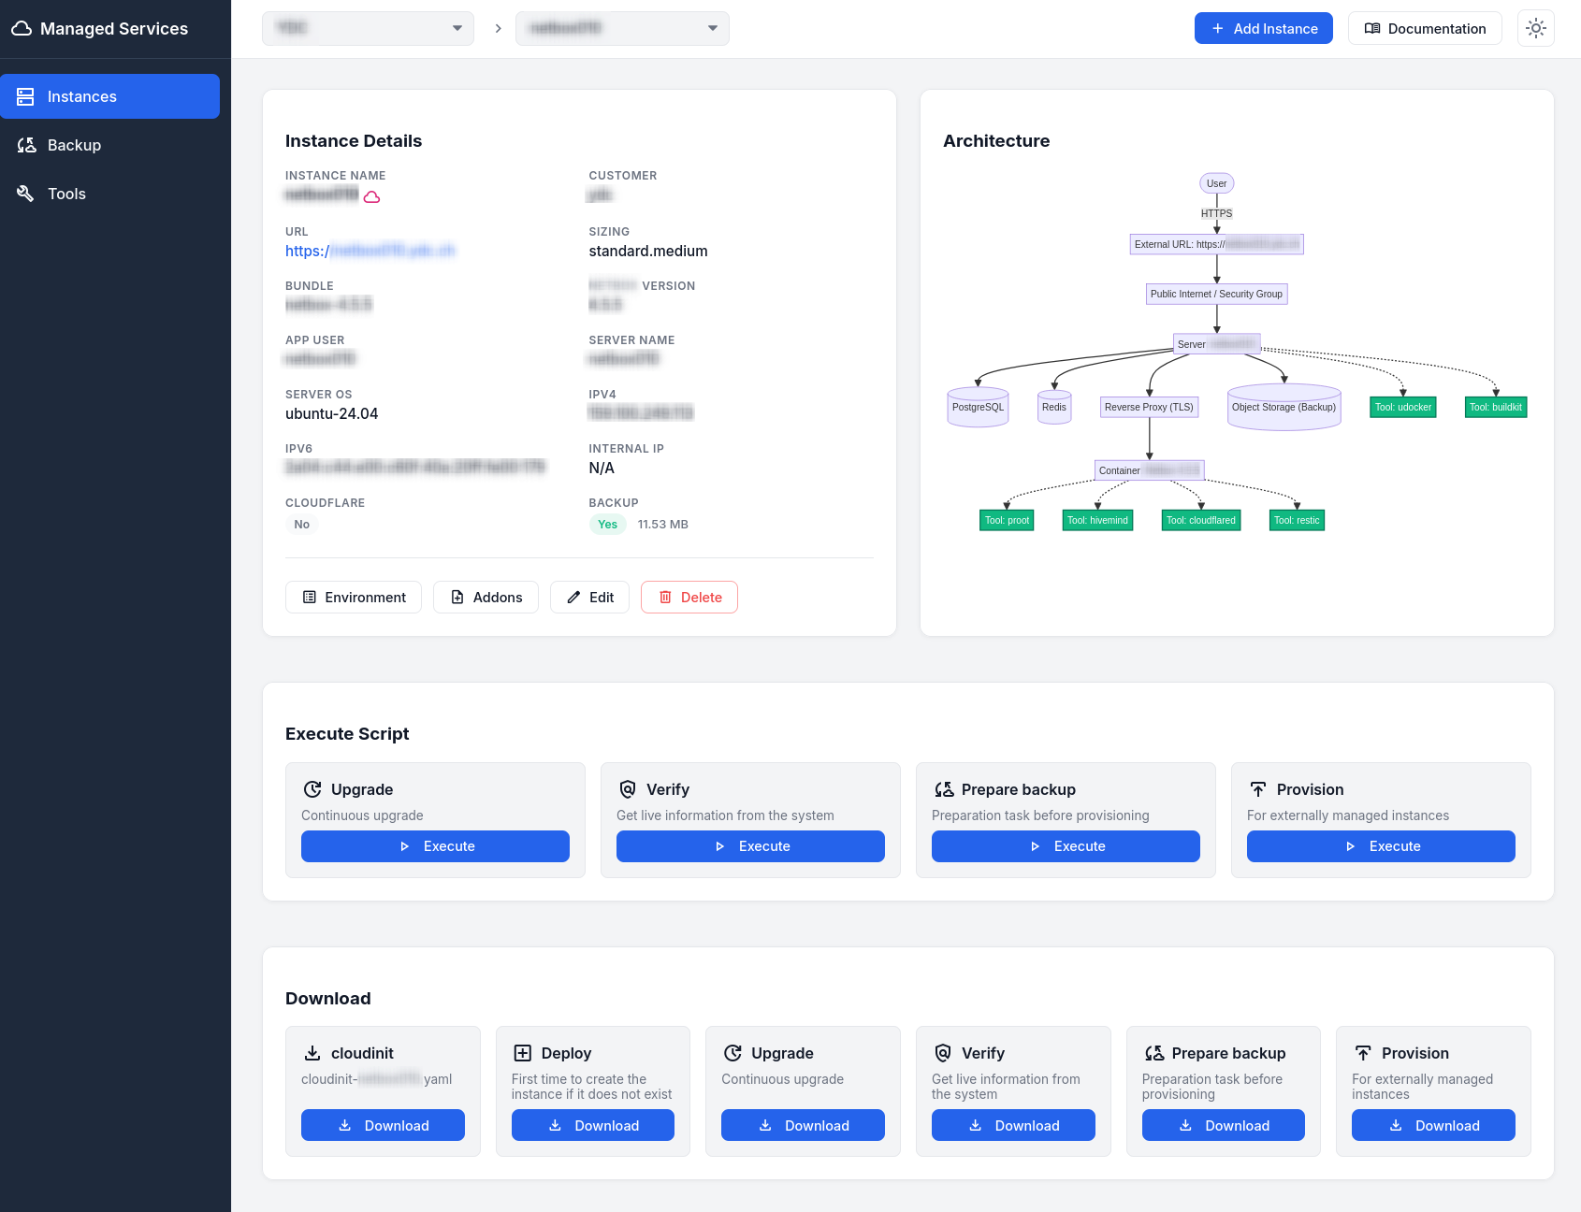Click the Verify shield icon in Execute Script
Screen dimensions: 1581x1212
[x=628, y=789]
